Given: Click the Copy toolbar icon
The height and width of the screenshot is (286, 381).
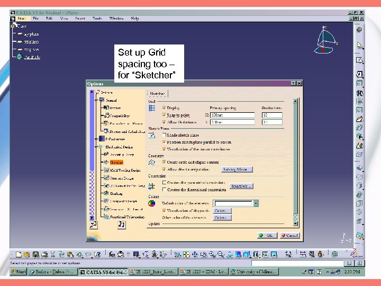Looking at the screenshot, I should (x=61, y=254).
